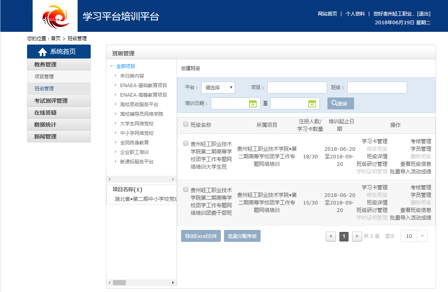Open the 在线答疑 menu section

59,113
